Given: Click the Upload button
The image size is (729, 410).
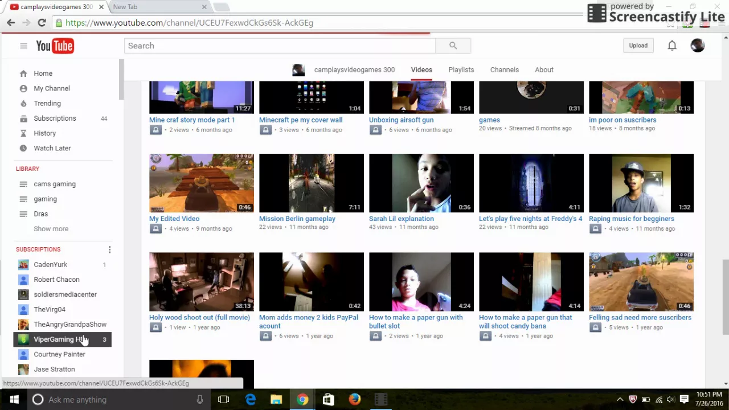Looking at the screenshot, I should click(638, 46).
